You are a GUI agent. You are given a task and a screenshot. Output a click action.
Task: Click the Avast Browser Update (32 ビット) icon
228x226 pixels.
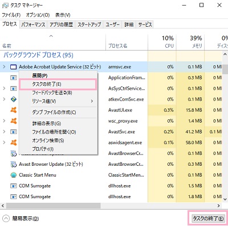coord(14,164)
